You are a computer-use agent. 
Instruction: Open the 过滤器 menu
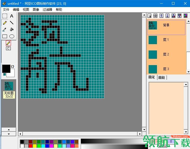[x=47, y=10]
